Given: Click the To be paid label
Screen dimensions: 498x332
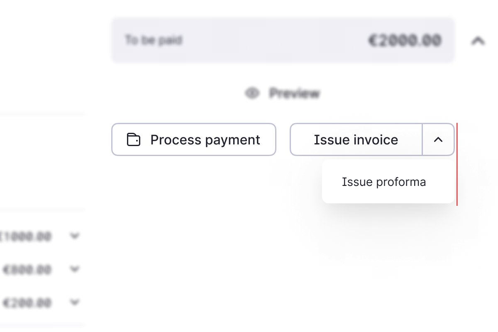Looking at the screenshot, I should [x=154, y=40].
